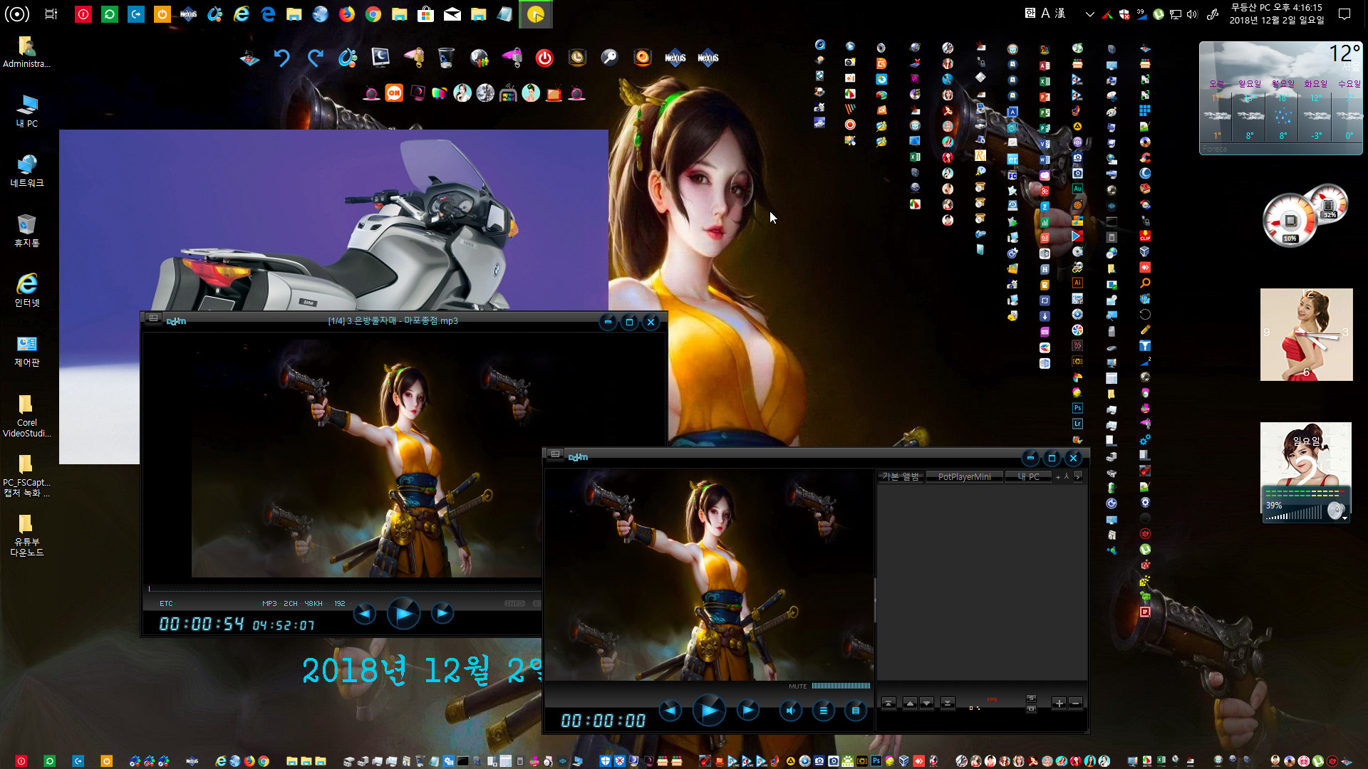The width and height of the screenshot is (1368, 769).
Task: Move playlist item to the bottom
Action: pyautogui.click(x=948, y=703)
